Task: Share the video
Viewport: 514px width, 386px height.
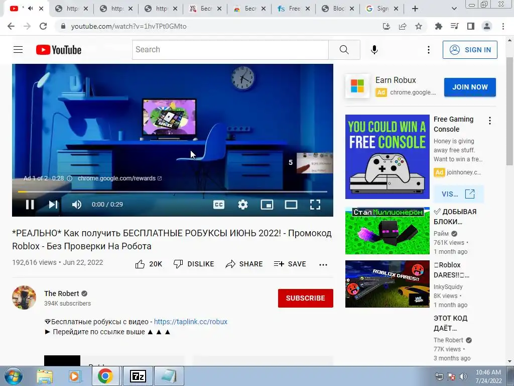Action: point(244,264)
